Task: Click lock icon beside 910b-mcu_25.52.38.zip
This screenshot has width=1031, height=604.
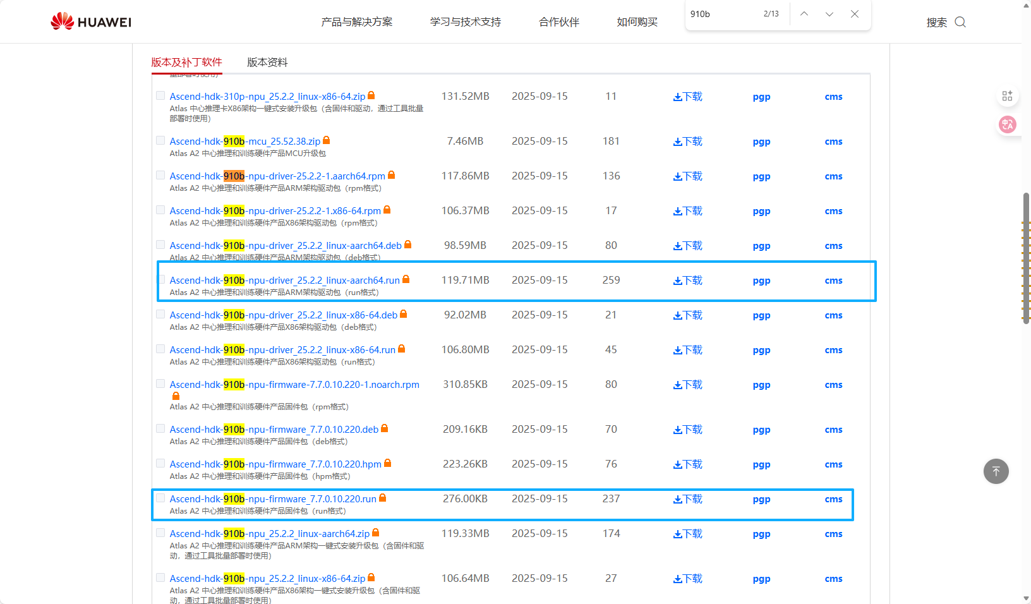Action: [327, 140]
